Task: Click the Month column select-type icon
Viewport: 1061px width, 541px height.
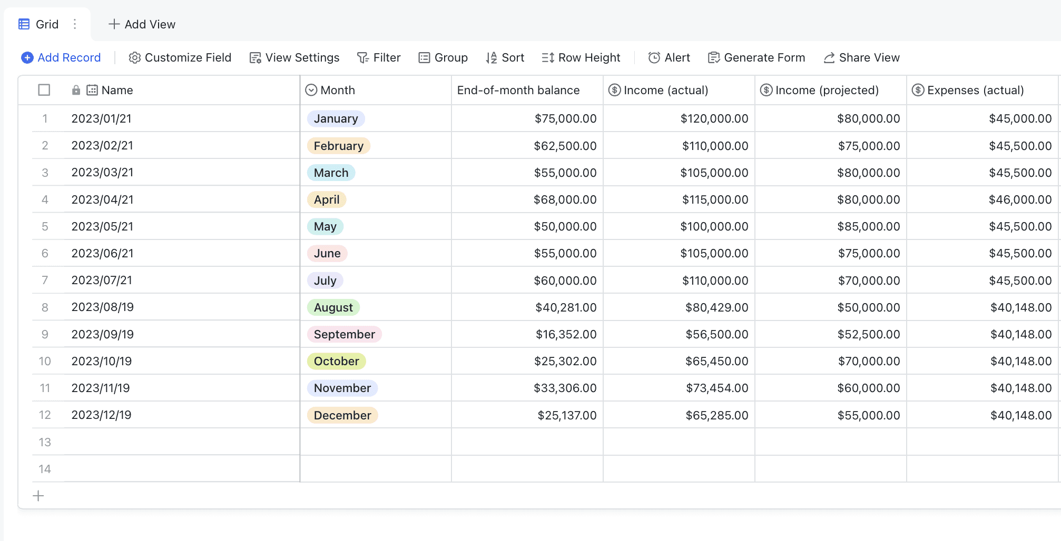Action: [311, 90]
